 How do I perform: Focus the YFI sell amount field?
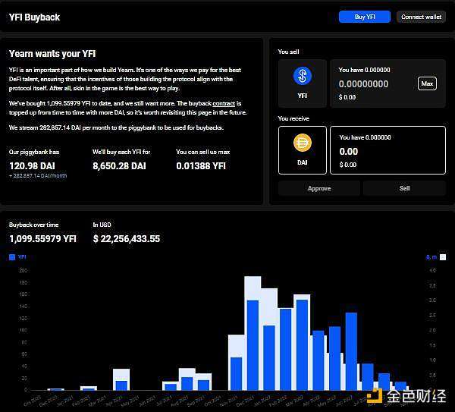click(363, 84)
